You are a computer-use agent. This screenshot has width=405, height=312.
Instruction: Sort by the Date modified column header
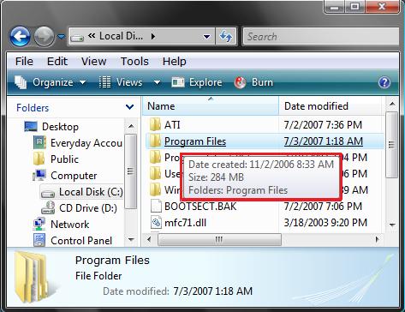(x=331, y=106)
